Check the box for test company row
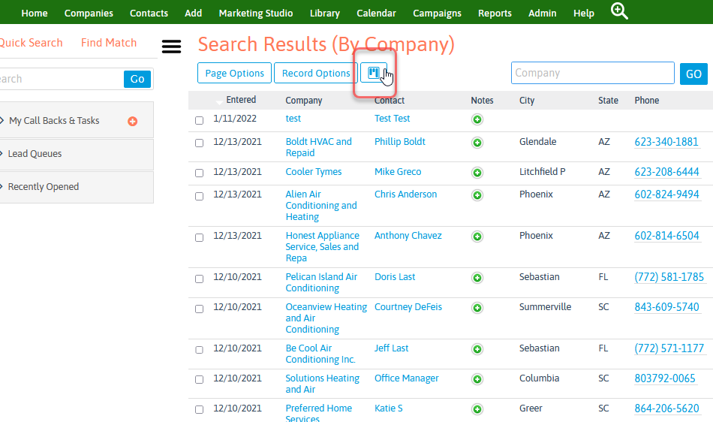This screenshot has width=713, height=422. point(199,120)
